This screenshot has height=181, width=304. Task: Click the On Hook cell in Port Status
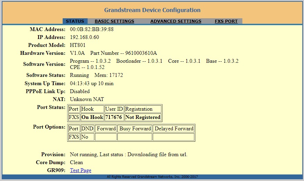(x=92, y=117)
